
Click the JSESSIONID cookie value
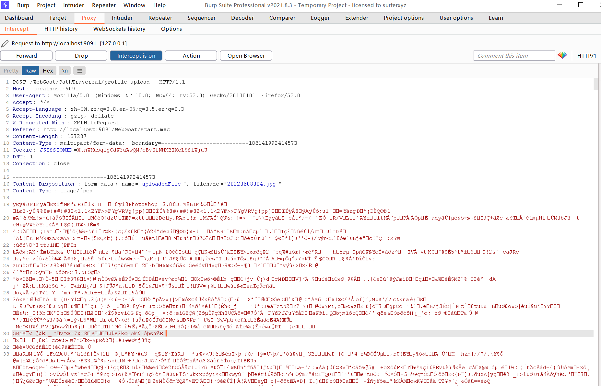[x=143, y=150]
